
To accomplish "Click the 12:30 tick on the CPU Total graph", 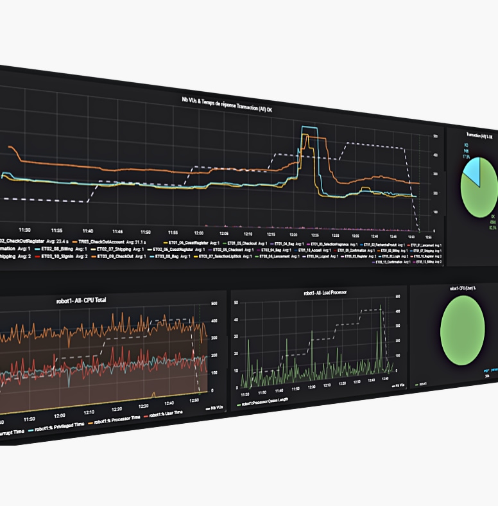I will [144, 406].
